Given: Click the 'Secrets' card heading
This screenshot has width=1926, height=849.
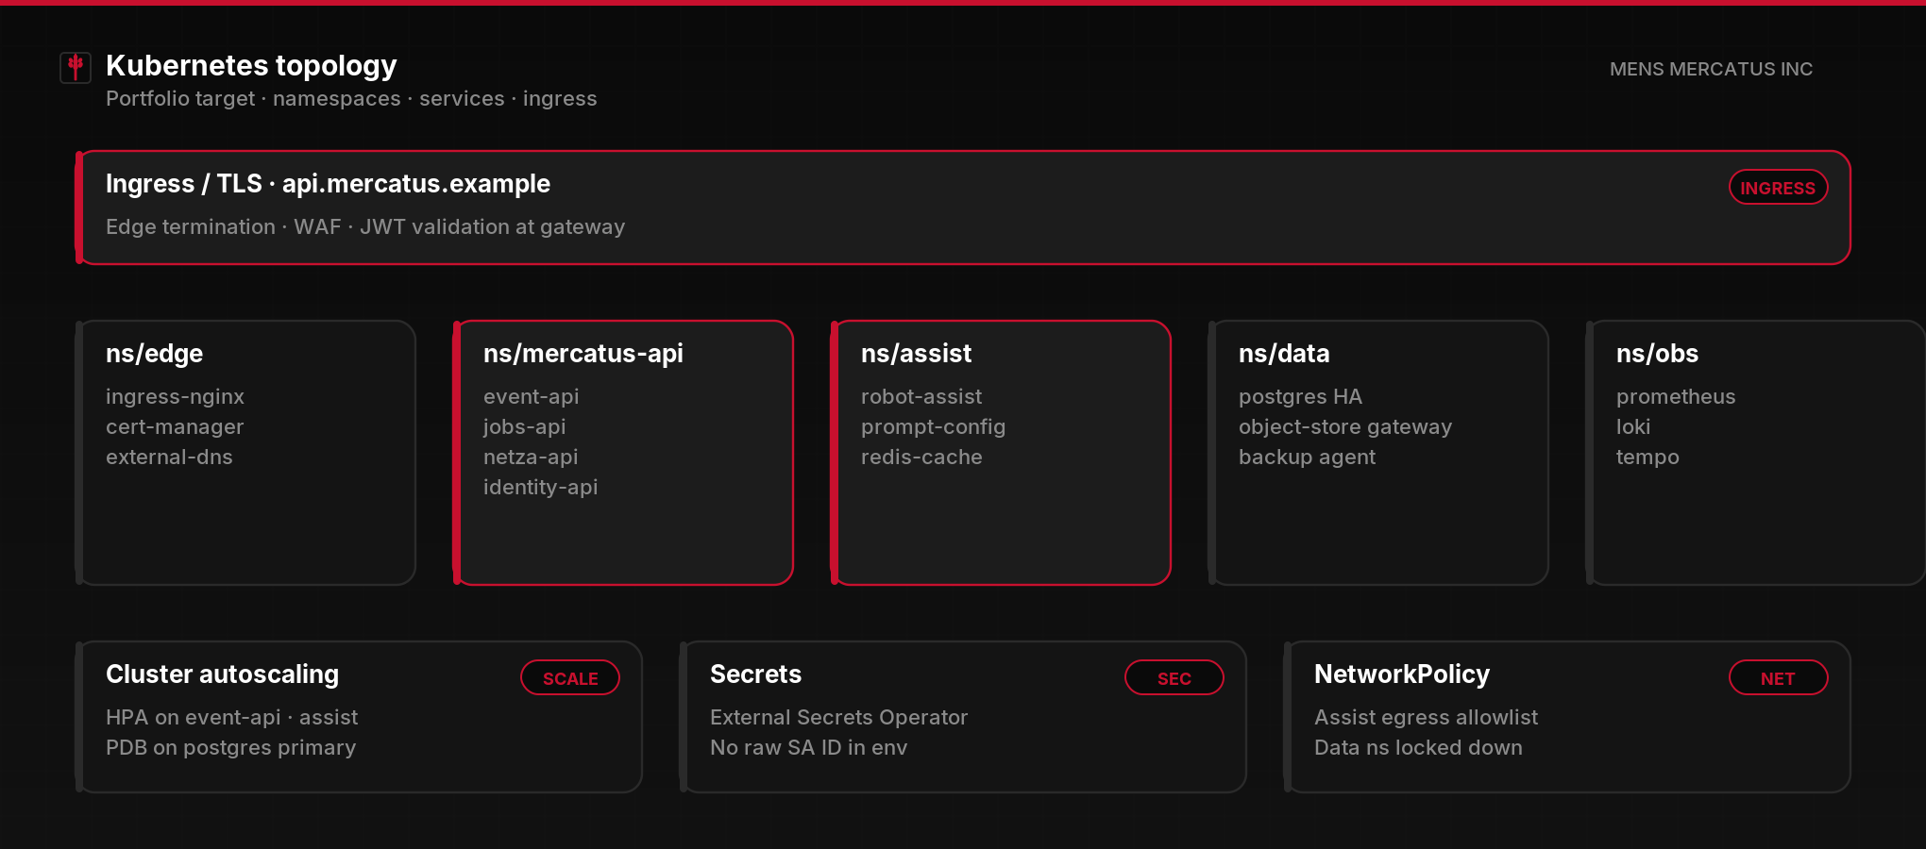Looking at the screenshot, I should click(x=755, y=674).
